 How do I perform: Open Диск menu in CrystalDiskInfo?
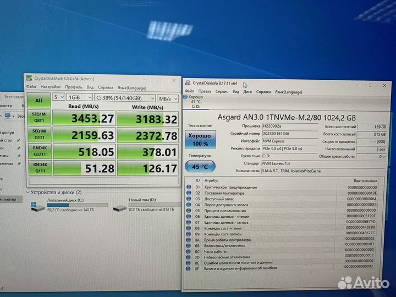(x=248, y=92)
